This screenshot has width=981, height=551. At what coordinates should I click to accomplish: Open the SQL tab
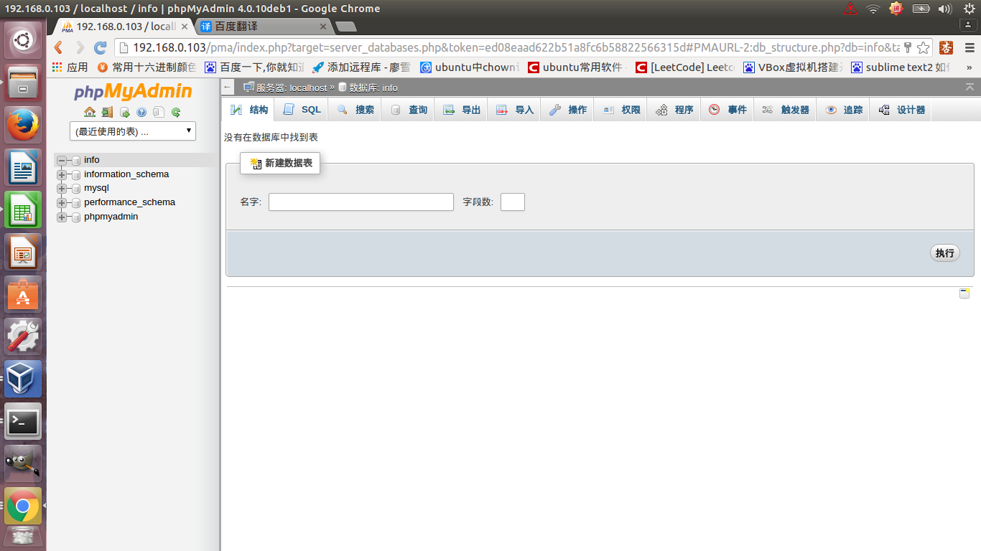coord(302,110)
